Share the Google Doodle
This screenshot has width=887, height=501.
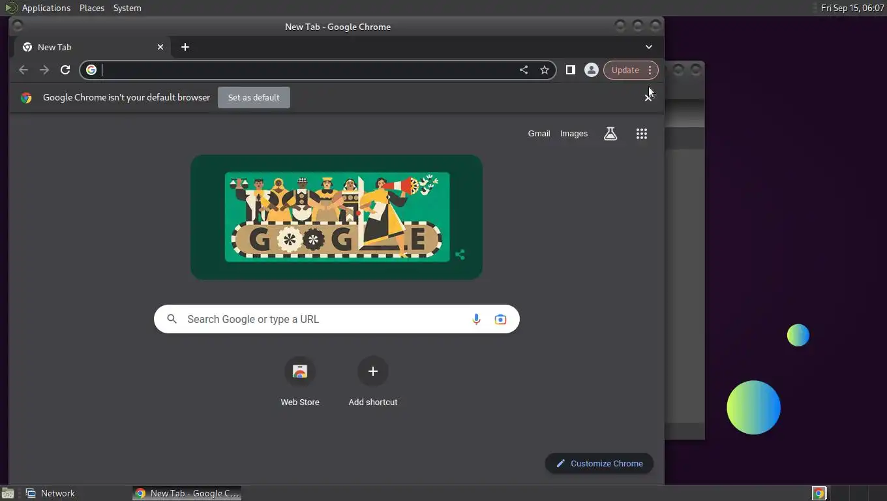[460, 255]
